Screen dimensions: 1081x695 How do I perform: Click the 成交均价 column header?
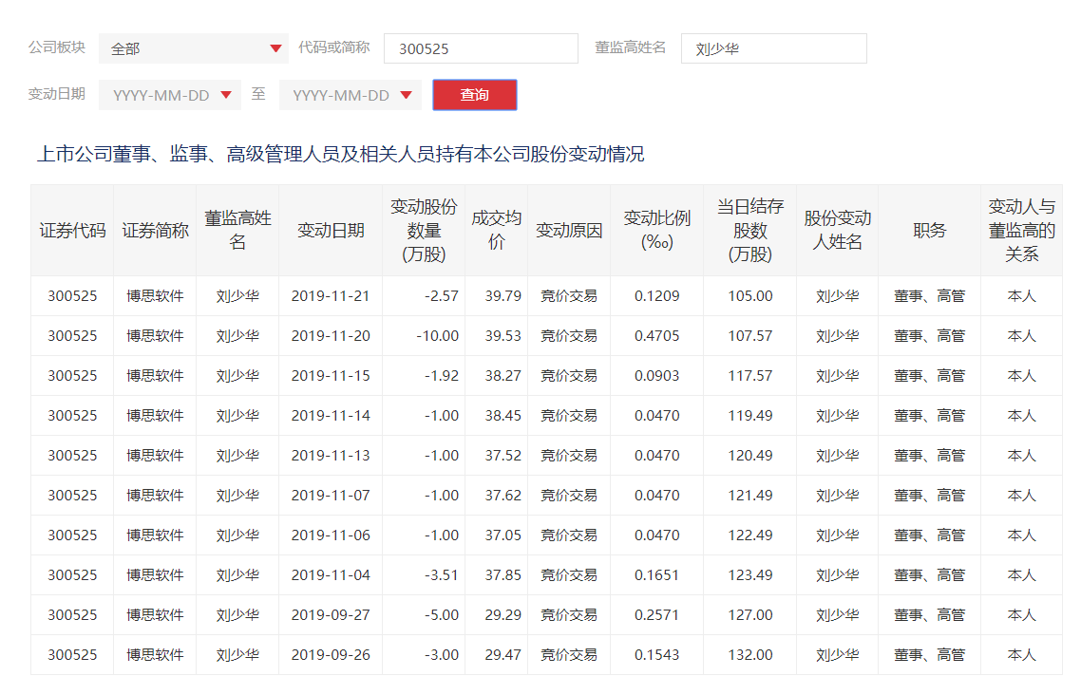coord(497,231)
